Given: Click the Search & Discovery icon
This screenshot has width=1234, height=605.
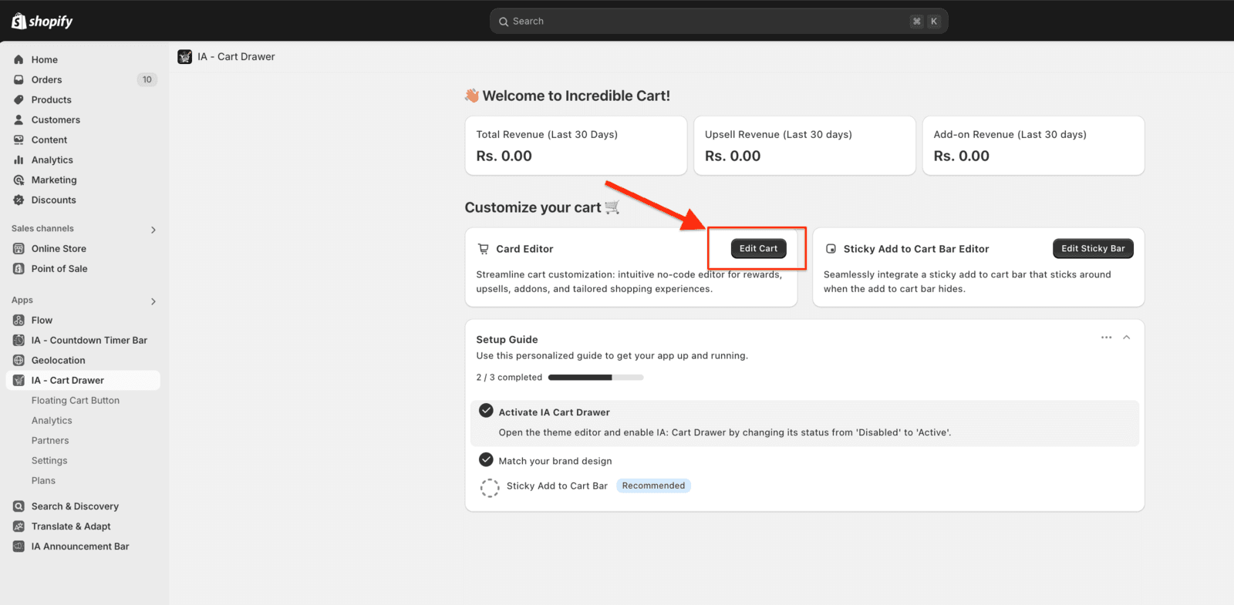Looking at the screenshot, I should tap(19, 506).
